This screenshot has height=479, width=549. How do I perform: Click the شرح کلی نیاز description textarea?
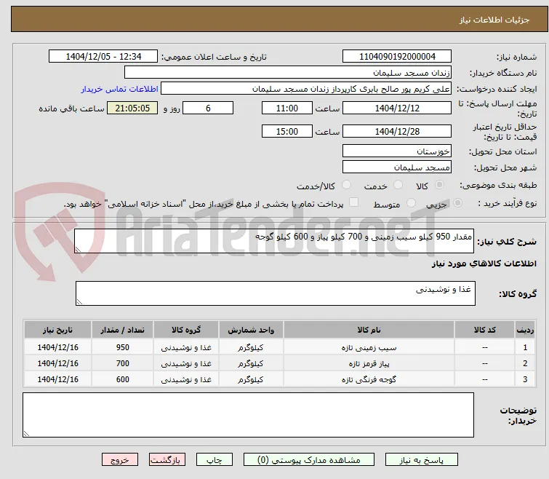pyautogui.click(x=274, y=241)
